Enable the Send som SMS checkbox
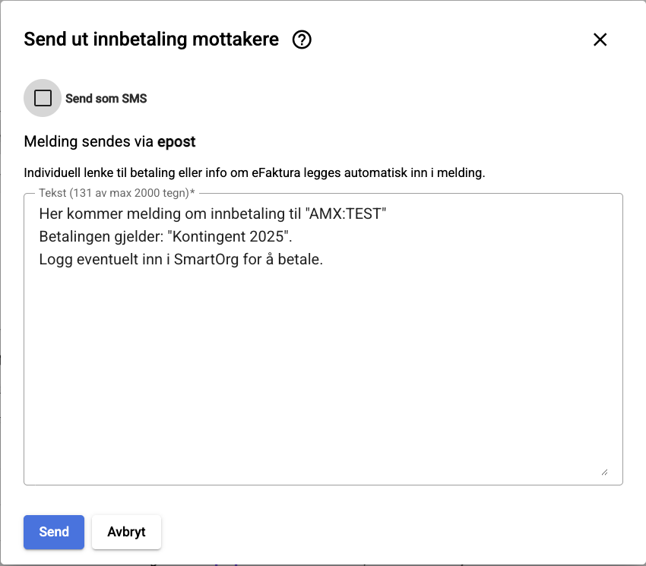Screen dimensions: 646x566 [x=43, y=98]
